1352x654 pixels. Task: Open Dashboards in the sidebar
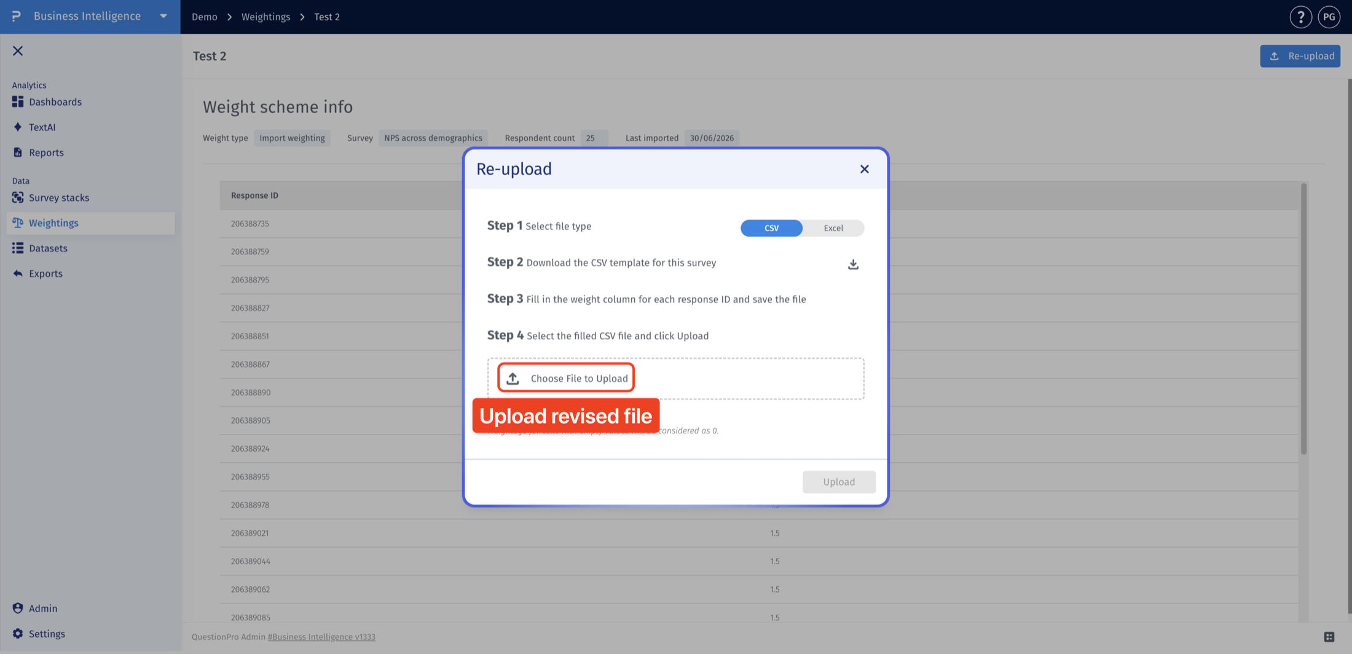[55, 102]
